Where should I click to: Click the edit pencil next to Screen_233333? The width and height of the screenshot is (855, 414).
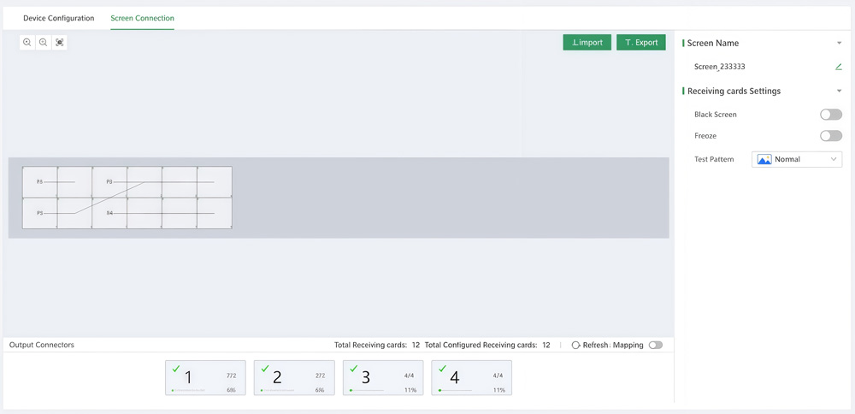tap(839, 67)
